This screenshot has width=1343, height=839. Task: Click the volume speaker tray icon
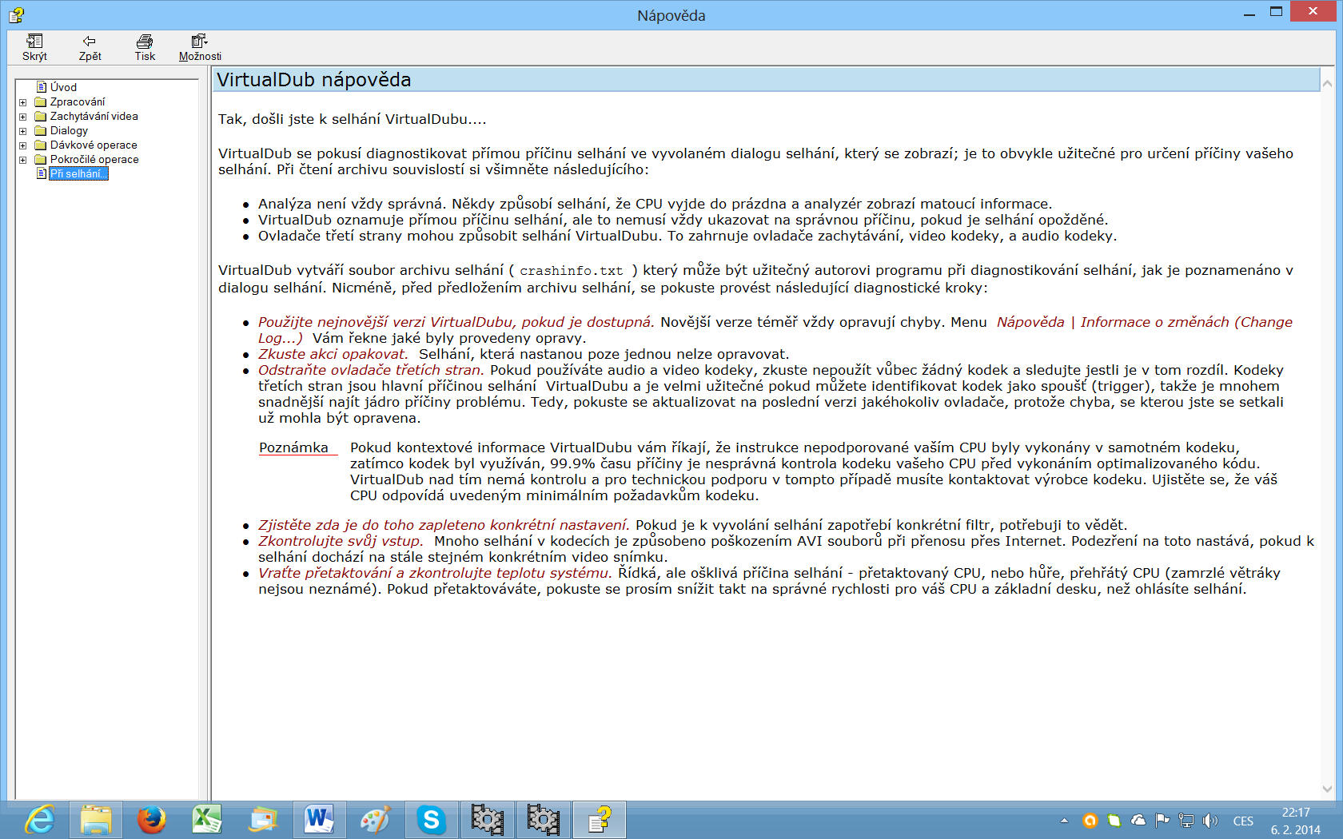pos(1210,821)
